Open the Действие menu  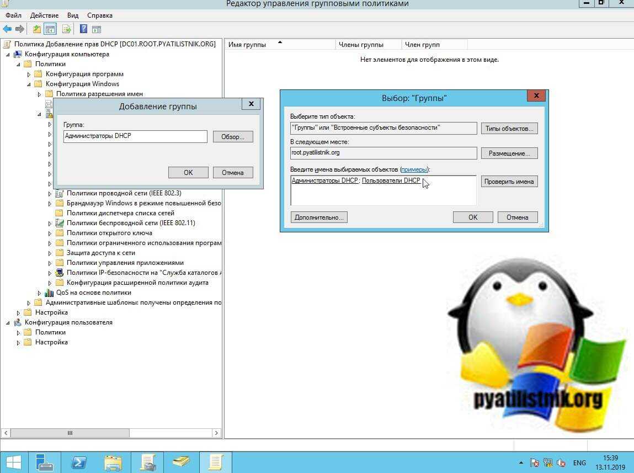(44, 15)
